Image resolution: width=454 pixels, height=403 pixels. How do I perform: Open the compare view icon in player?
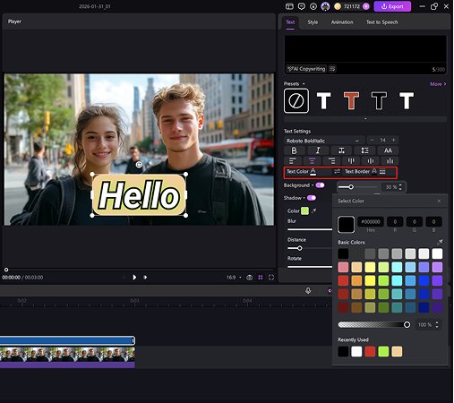(250, 278)
